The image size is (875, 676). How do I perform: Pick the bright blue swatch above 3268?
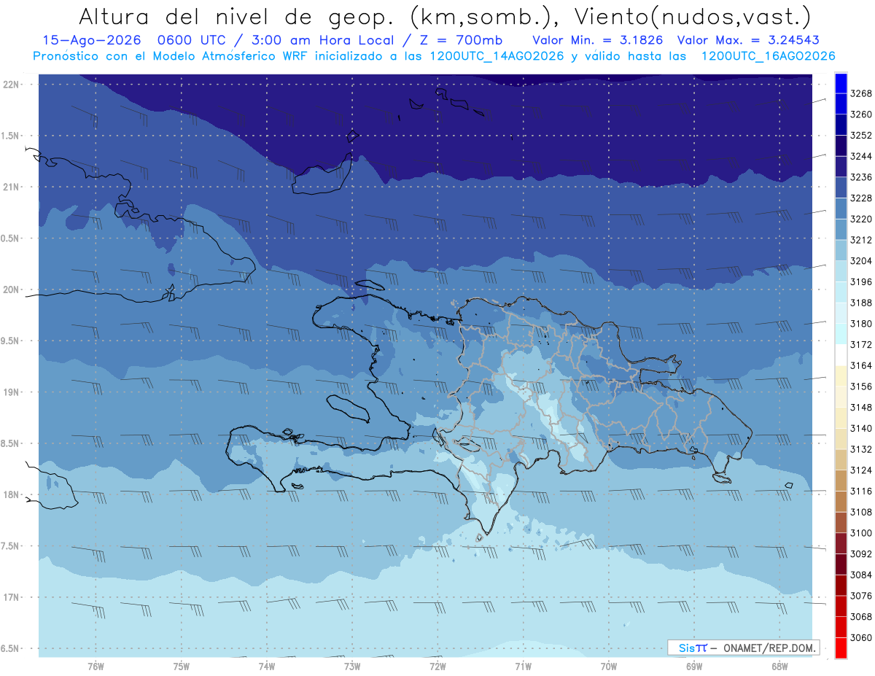841,83
